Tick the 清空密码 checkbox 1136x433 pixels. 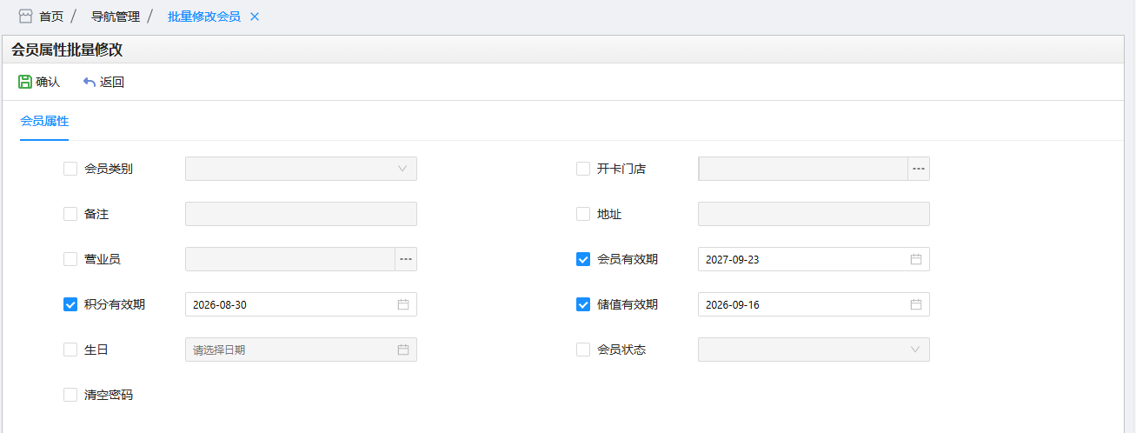pos(70,395)
